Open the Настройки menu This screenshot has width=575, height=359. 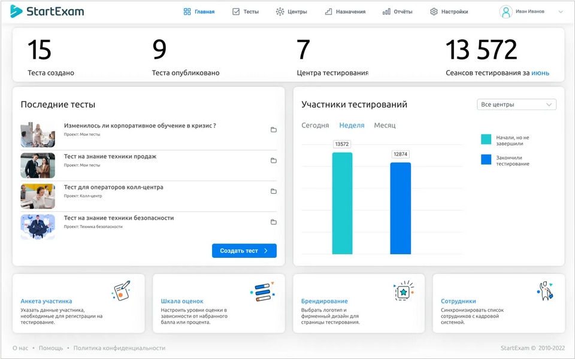tap(449, 12)
